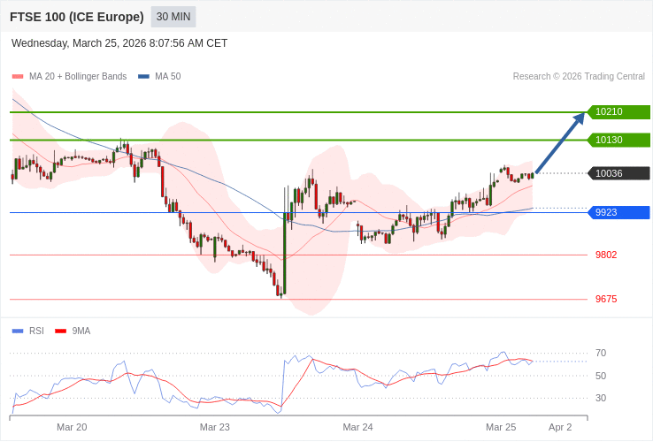Click the blue upward forecast arrow
Screen dimensions: 653x442
[560, 142]
